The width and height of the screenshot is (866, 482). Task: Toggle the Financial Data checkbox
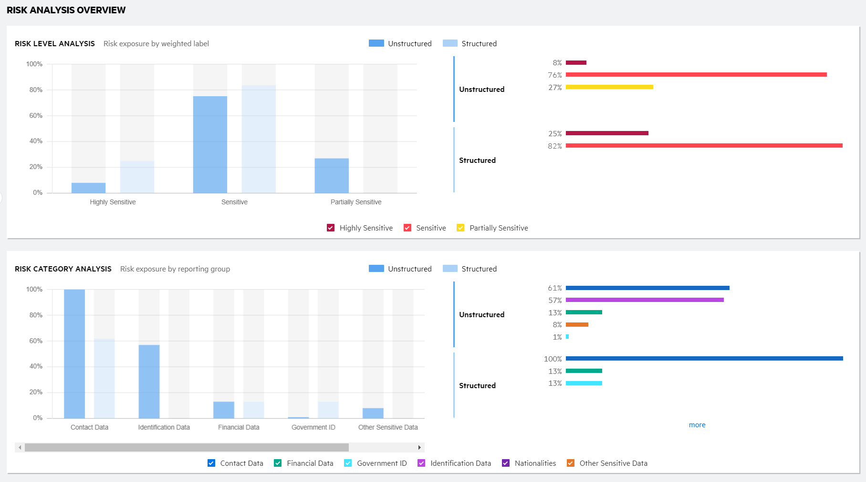(277, 462)
